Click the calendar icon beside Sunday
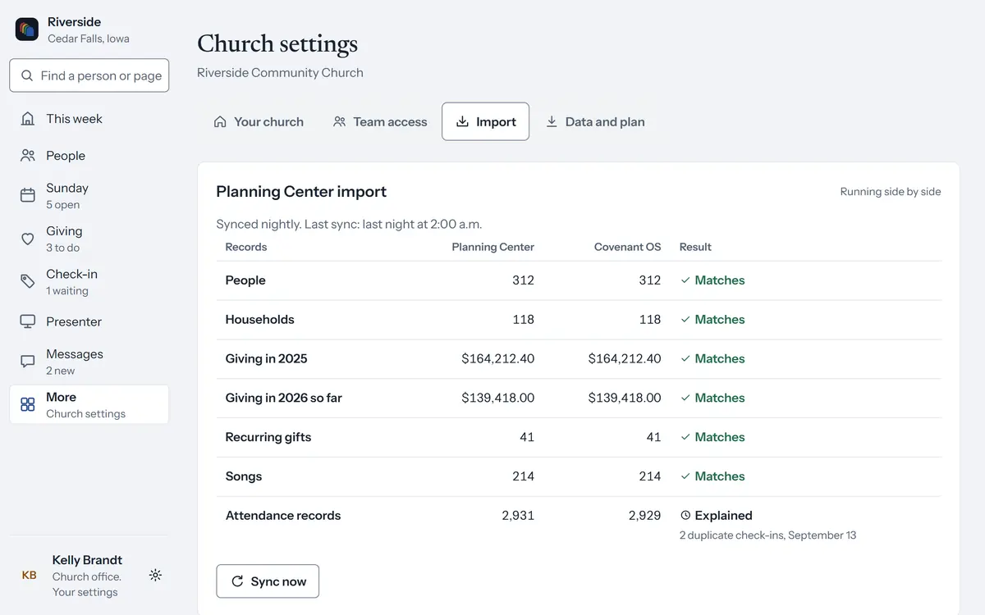 click(28, 195)
